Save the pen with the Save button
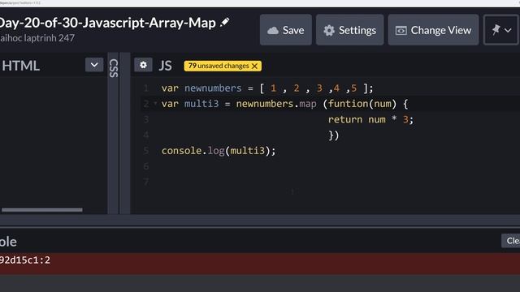 pyautogui.click(x=286, y=30)
